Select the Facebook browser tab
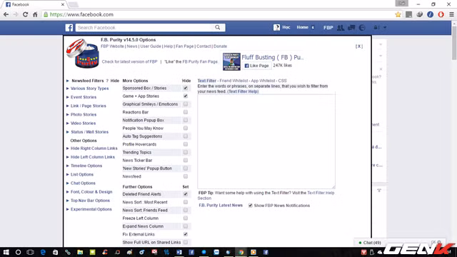 click(34, 4)
